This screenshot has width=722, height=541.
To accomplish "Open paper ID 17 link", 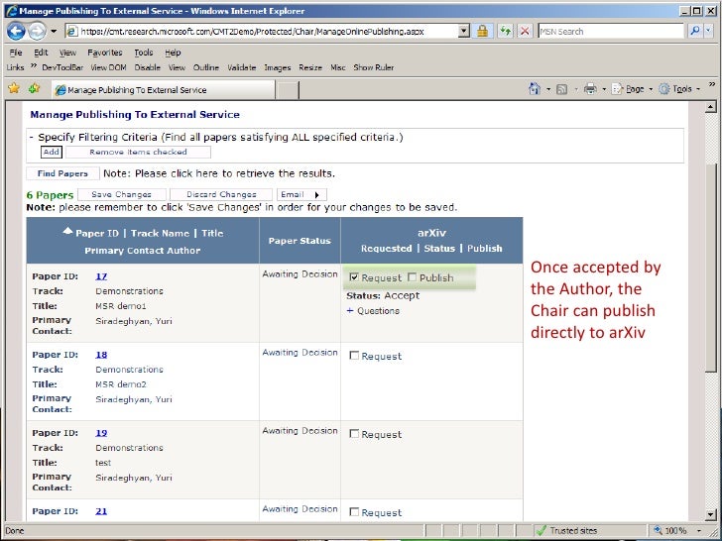I will pyautogui.click(x=101, y=276).
